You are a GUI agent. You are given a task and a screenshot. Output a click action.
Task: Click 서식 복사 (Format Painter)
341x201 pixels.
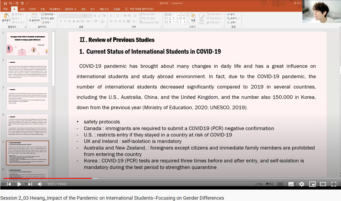(x=18, y=22)
